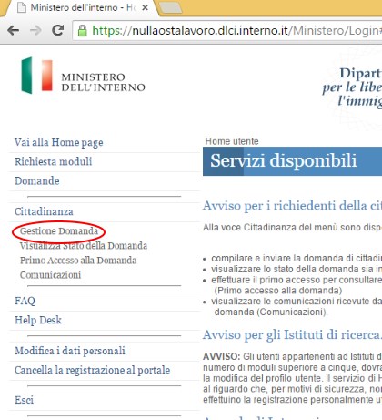Viewport: 382px width, 420px height.
Task: Expand the Cittadinanza section
Action: pos(44,211)
